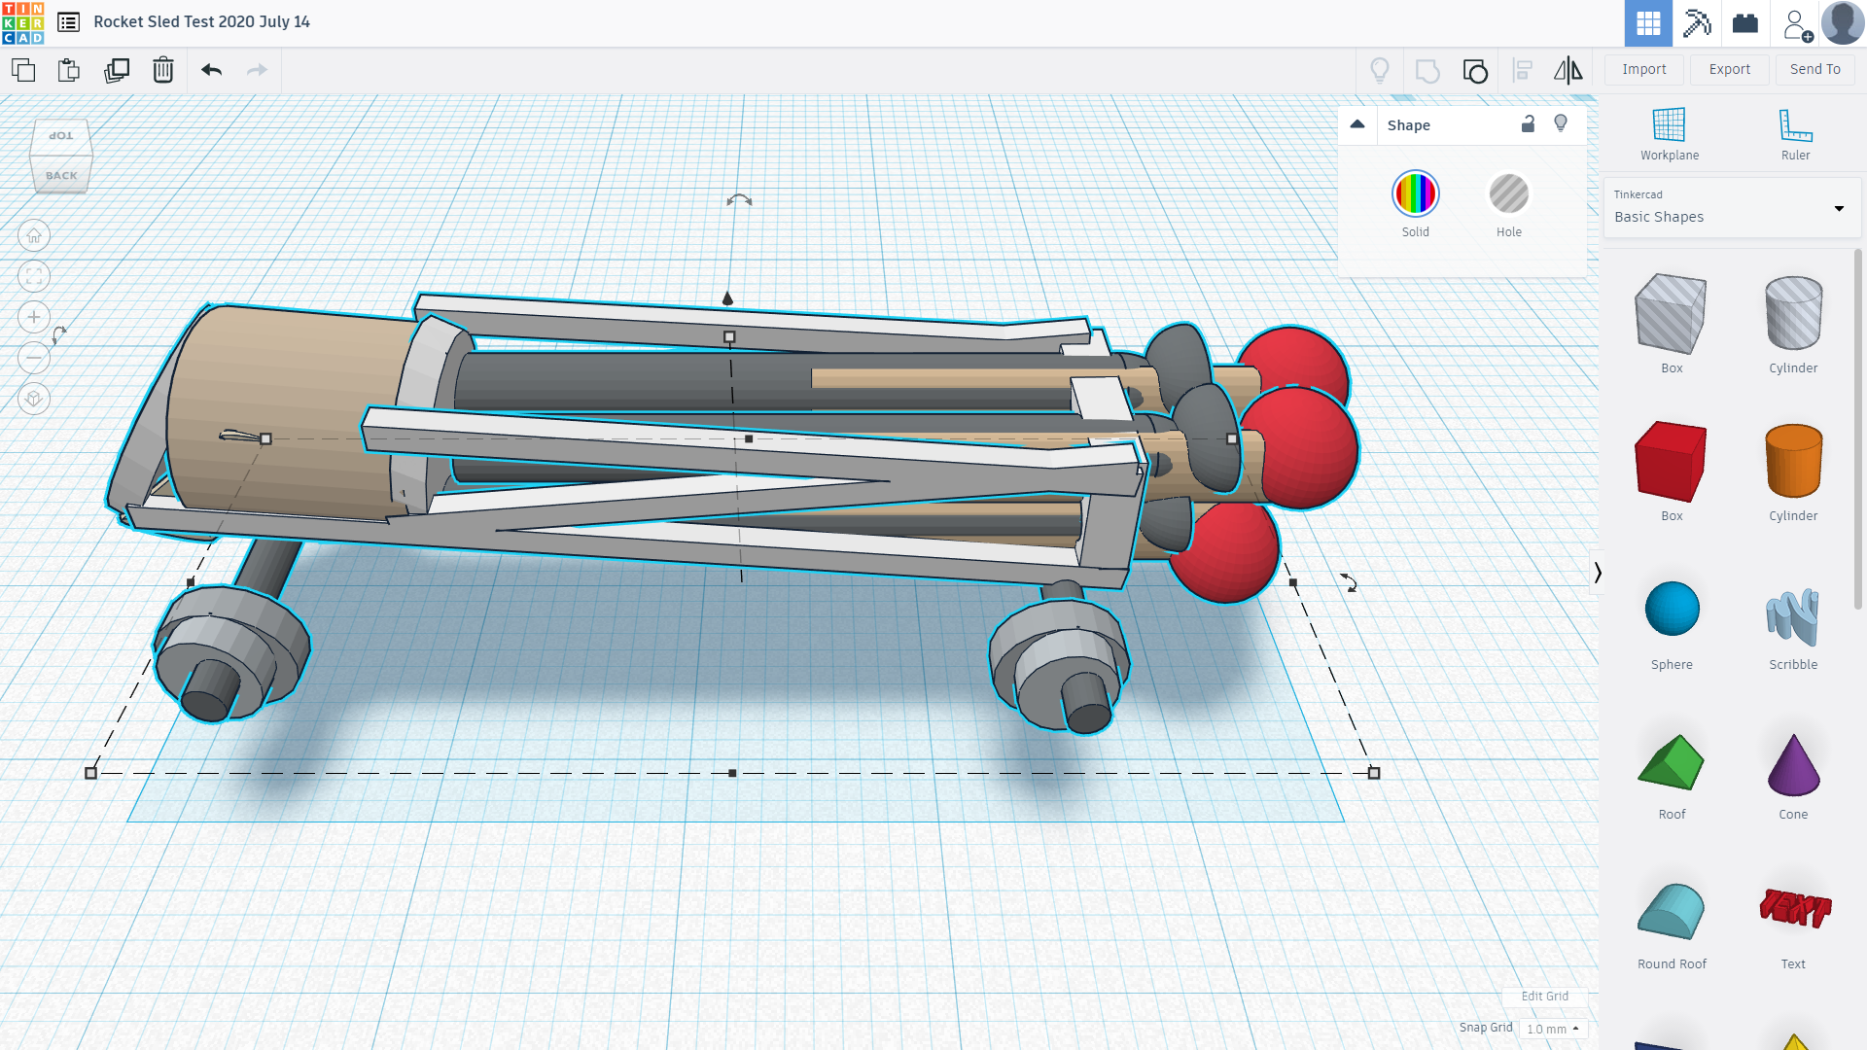Click the right-side rotation arrow handle
This screenshot has width=1867, height=1050.
(x=1350, y=582)
